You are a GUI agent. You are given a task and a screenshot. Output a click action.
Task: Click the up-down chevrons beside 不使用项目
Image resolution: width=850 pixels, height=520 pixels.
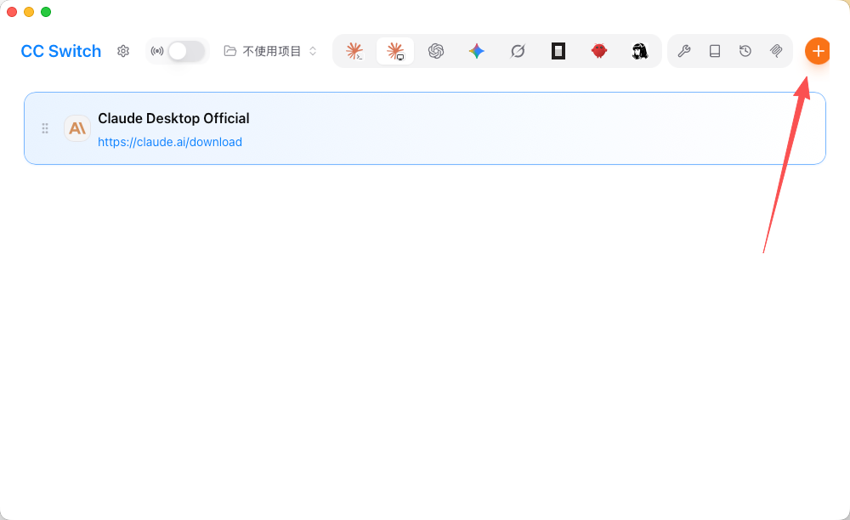(313, 51)
